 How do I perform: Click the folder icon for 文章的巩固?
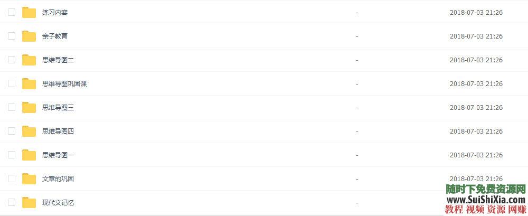[29, 179]
